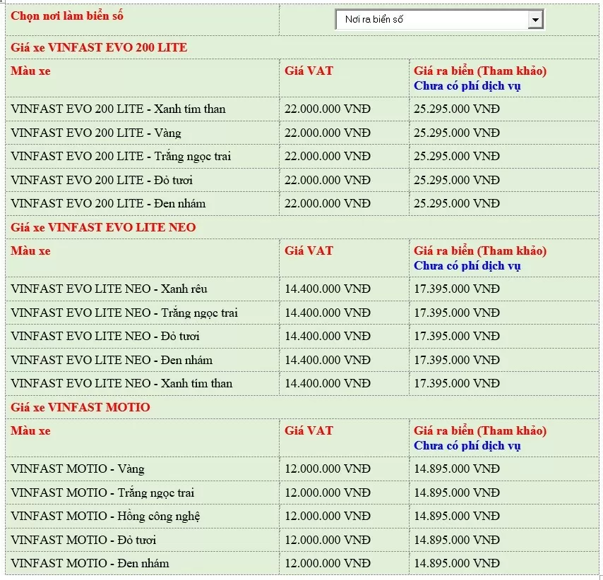Screen dimensions: 603x580
Task: Click 'Chưa có phí dịch vụ' under EVO LITE NEO
Action: pos(467,265)
